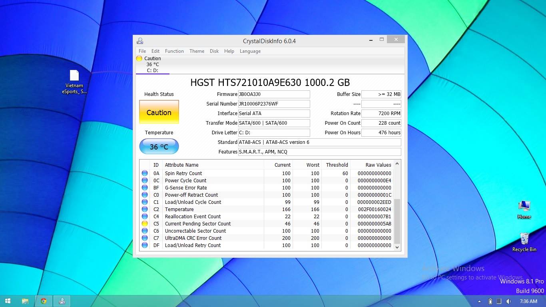Click the Attribute Name column header
This screenshot has height=307, width=546.
(x=213, y=165)
